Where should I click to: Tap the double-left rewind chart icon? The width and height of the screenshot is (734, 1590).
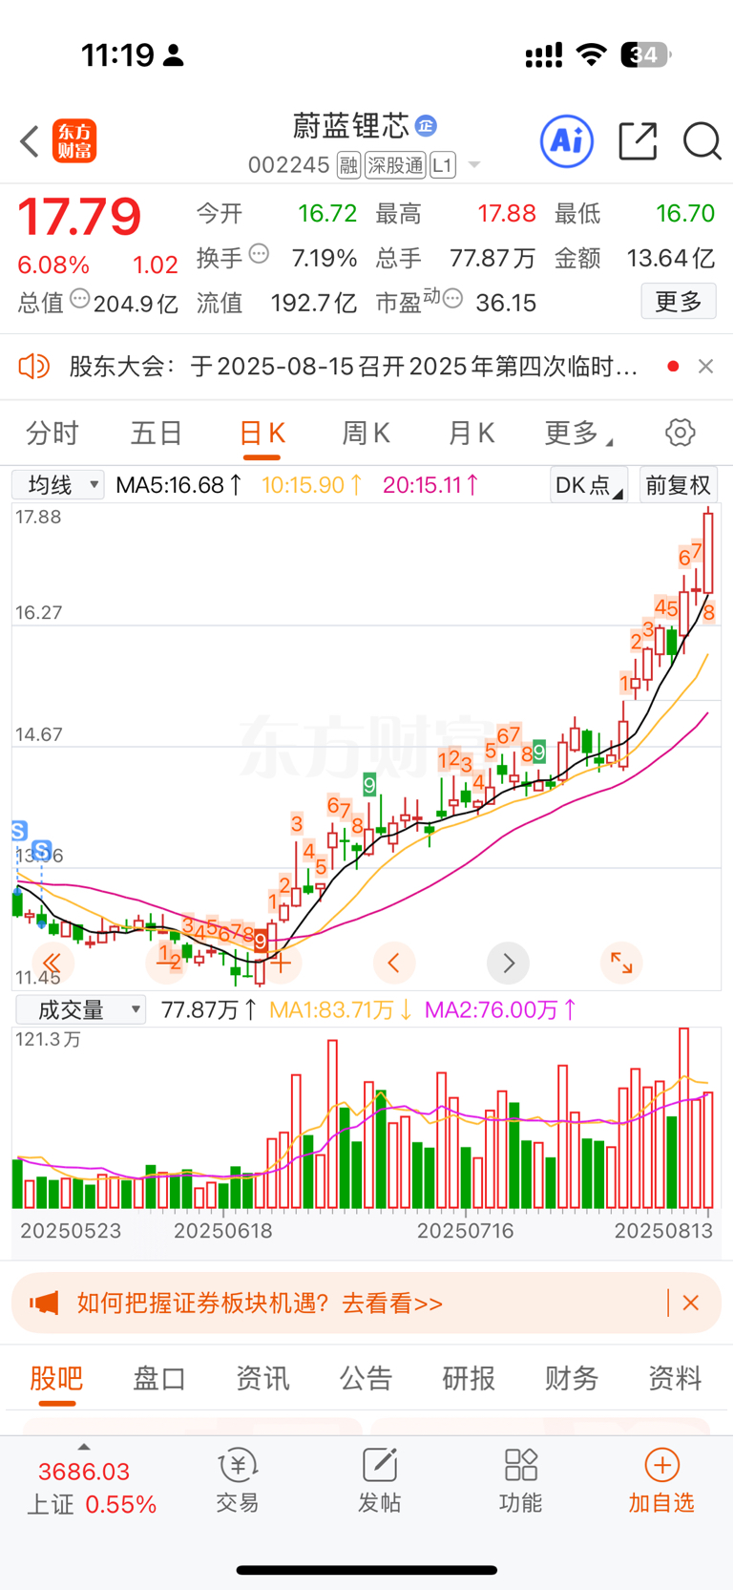[52, 963]
